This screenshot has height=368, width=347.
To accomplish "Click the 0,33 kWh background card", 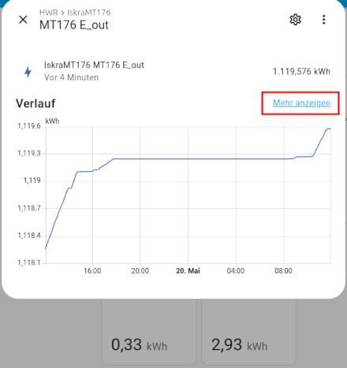I will (x=148, y=332).
